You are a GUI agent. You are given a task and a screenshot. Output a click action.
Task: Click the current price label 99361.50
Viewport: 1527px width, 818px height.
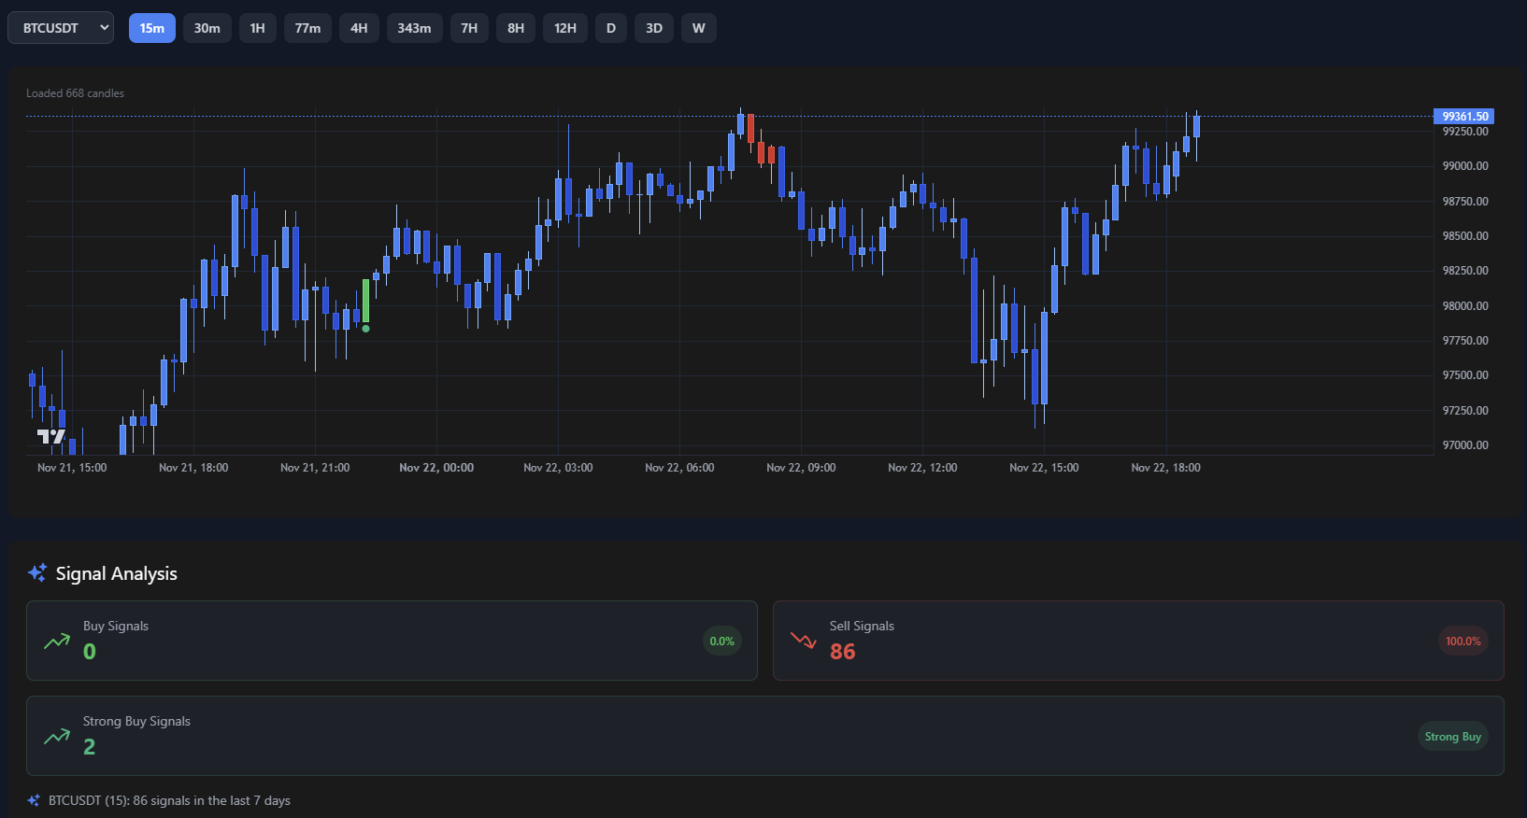tap(1463, 117)
